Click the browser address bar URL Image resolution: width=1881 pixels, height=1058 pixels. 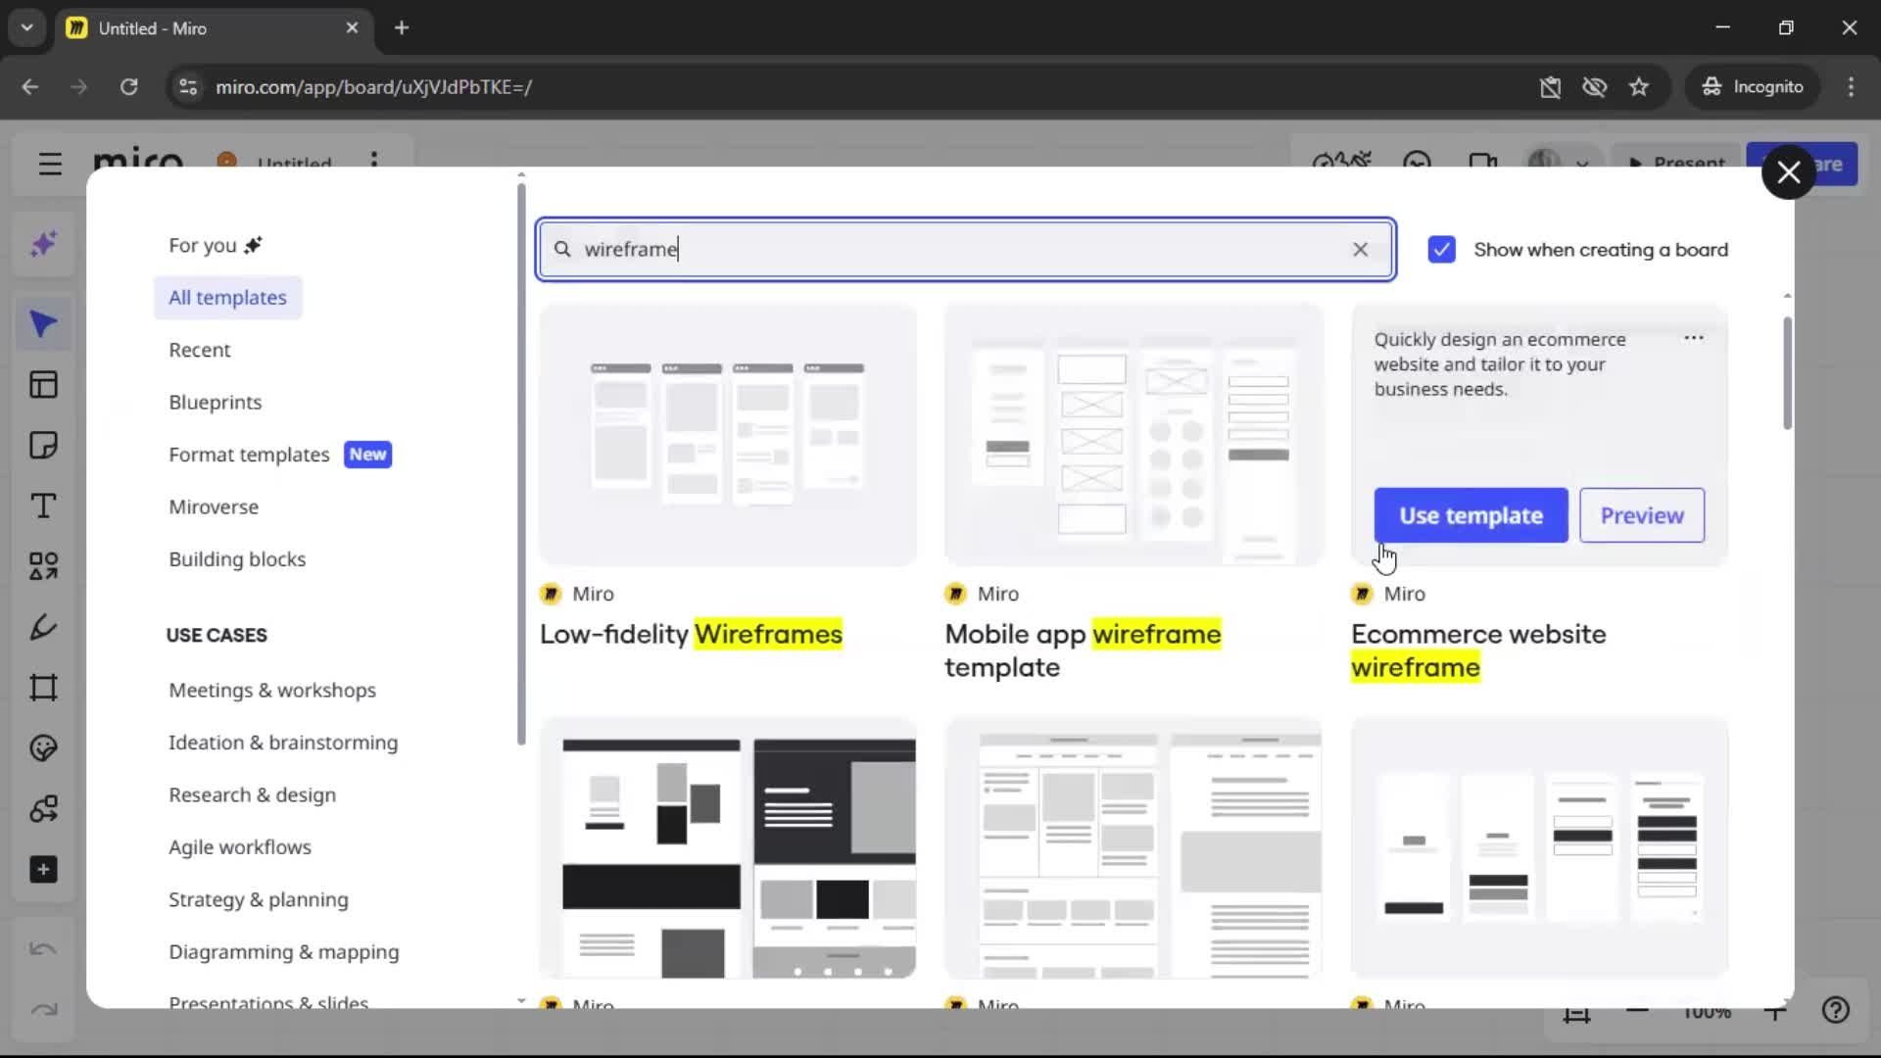click(x=373, y=87)
